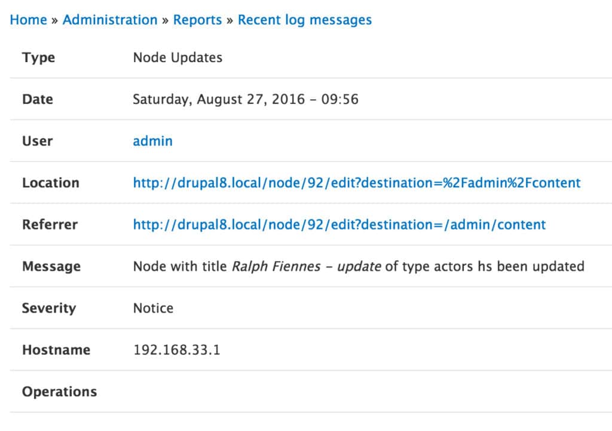Image resolution: width=612 pixels, height=431 pixels.
Task: Click the Operations row label
Action: [x=59, y=392]
